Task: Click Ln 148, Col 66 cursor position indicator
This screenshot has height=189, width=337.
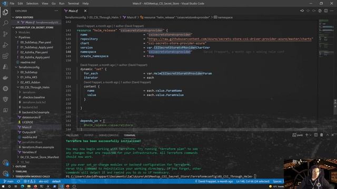Action: click(x=253, y=181)
